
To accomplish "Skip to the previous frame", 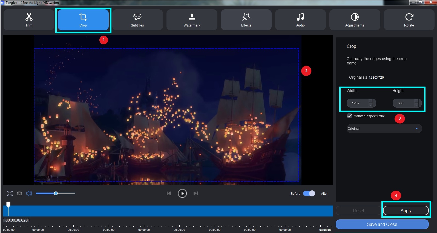I will [169, 193].
